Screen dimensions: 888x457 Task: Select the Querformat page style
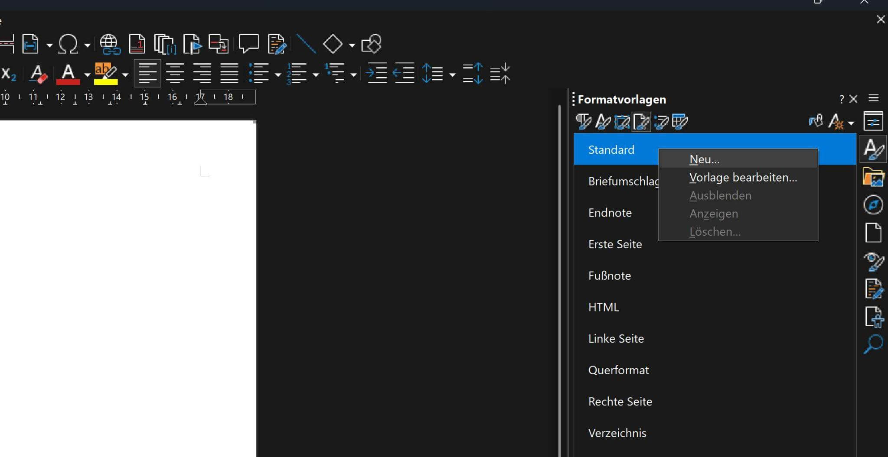click(x=618, y=370)
